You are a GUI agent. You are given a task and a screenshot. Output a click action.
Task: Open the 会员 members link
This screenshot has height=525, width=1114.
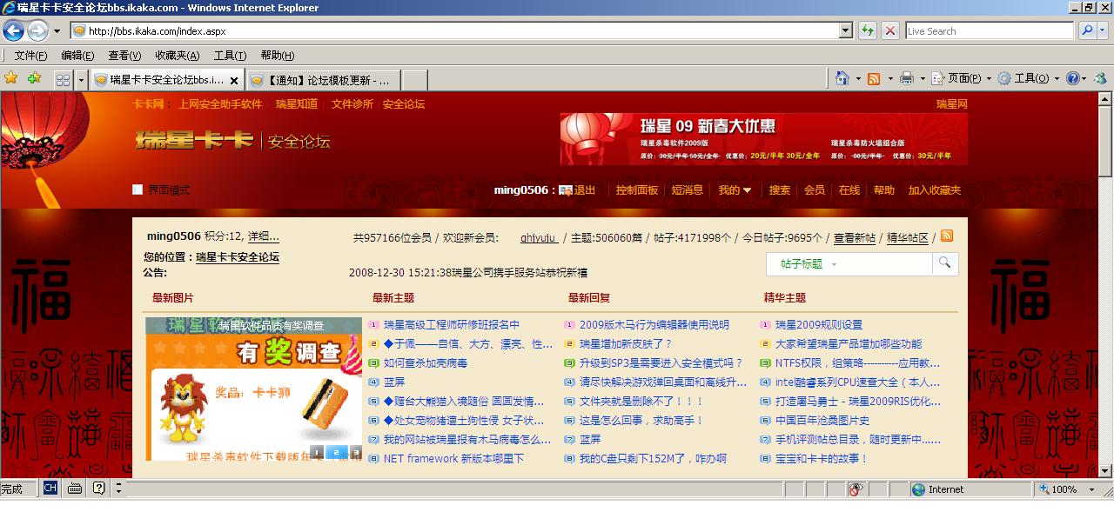pyautogui.click(x=815, y=189)
